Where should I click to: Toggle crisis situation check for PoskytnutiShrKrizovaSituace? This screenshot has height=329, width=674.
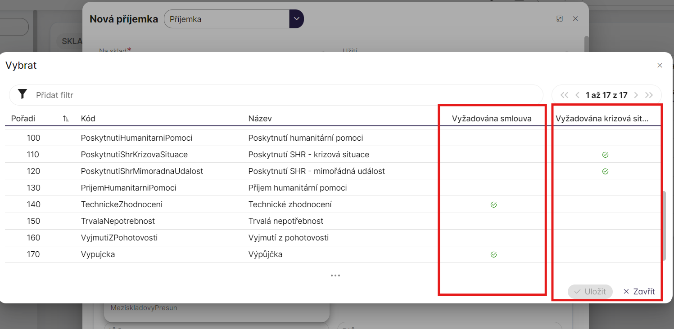605,155
